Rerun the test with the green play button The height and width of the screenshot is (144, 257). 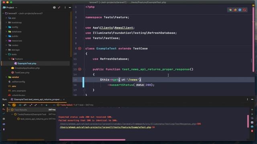point(4,105)
